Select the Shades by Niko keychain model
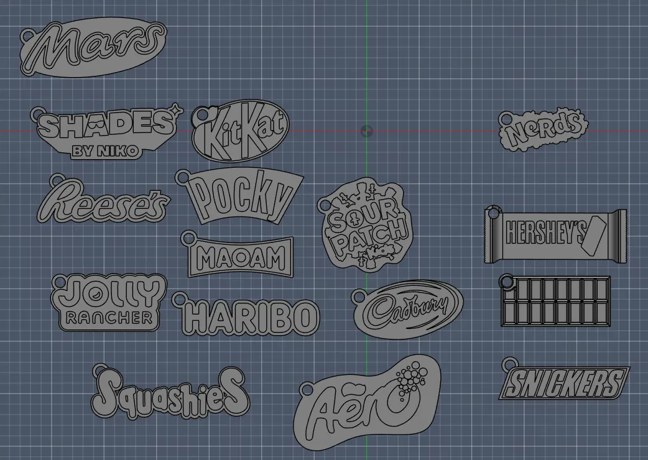 [106, 132]
